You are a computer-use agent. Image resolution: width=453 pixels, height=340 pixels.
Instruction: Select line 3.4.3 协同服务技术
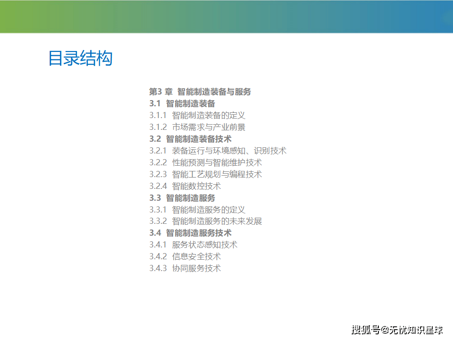tap(185, 268)
